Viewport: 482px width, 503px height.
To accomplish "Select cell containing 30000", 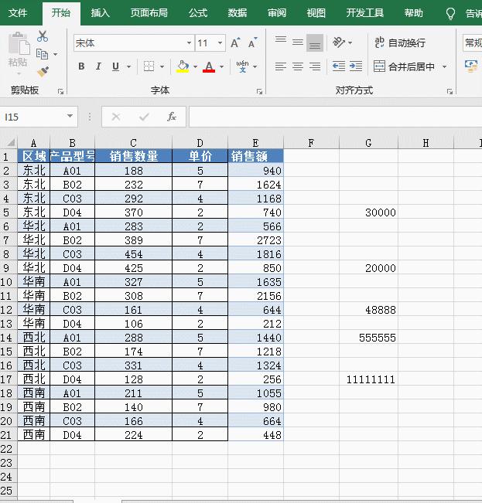I will [368, 212].
